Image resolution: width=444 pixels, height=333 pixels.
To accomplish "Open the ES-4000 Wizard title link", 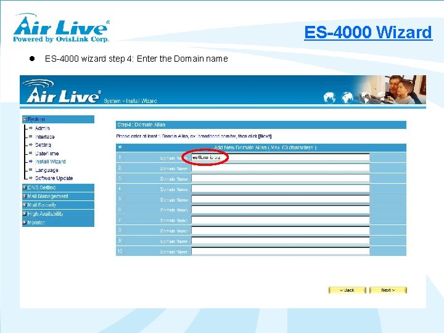I will (368, 32).
